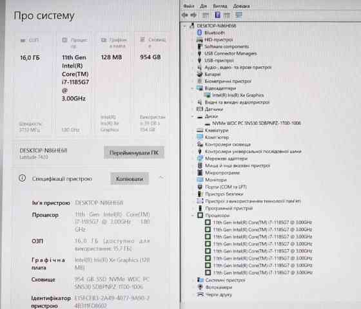
Task: Collapse the Процесори category arrow
Action: [x=193, y=216]
